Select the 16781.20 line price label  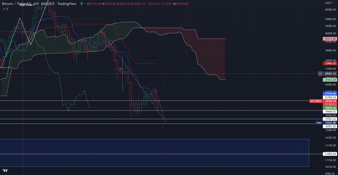pyautogui.click(x=330, y=127)
